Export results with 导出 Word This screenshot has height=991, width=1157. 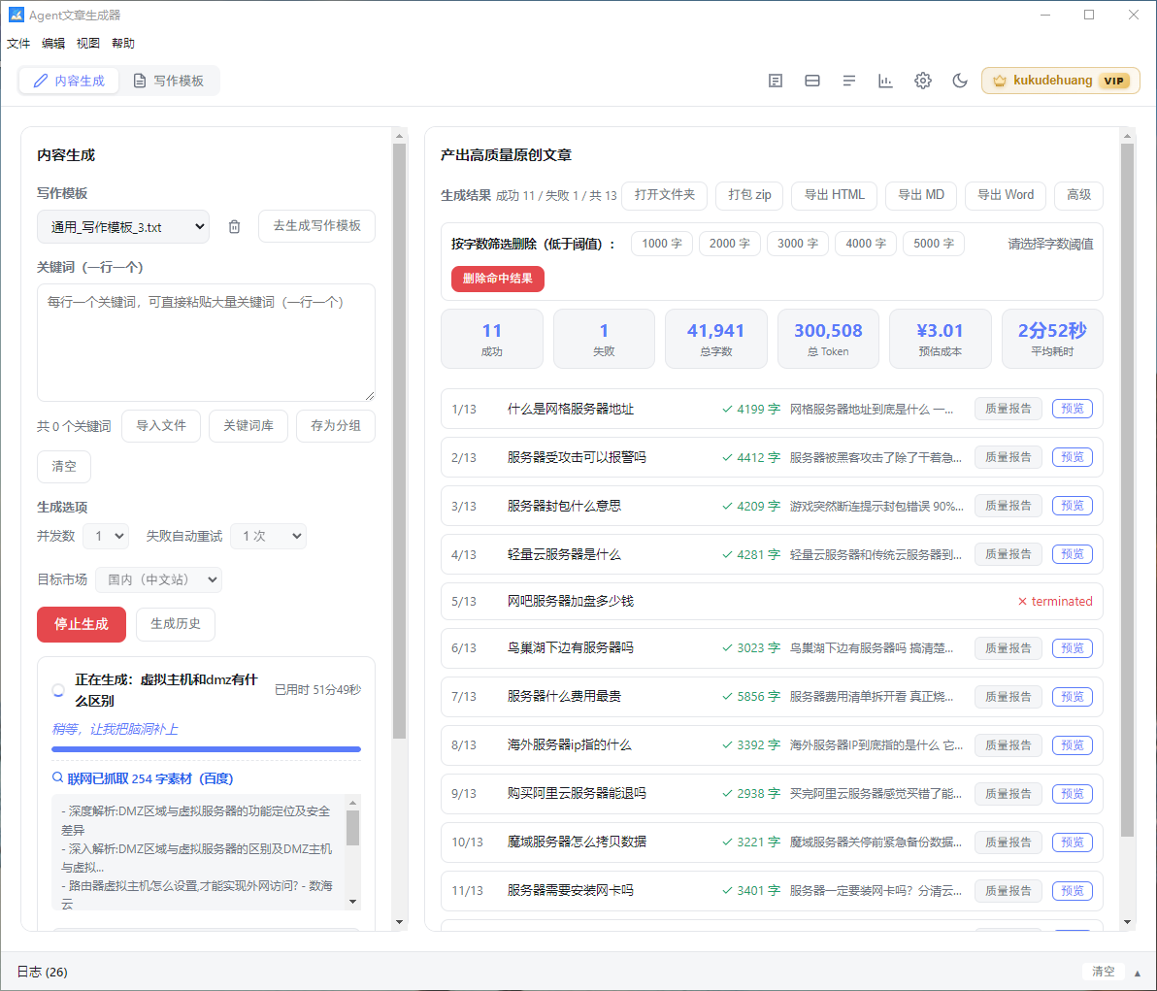pos(1005,195)
